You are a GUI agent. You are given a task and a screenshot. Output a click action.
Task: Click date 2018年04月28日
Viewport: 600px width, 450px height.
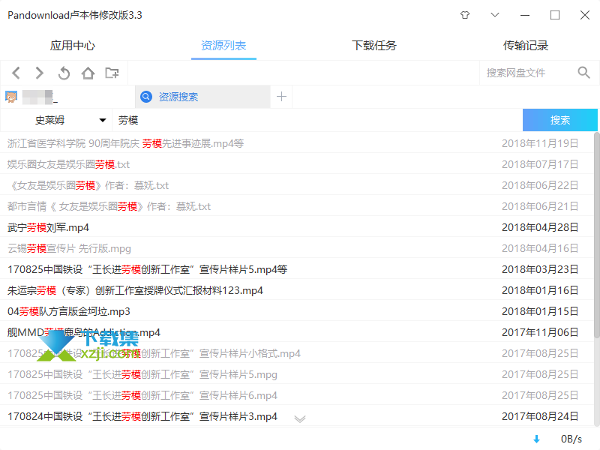[x=540, y=228]
